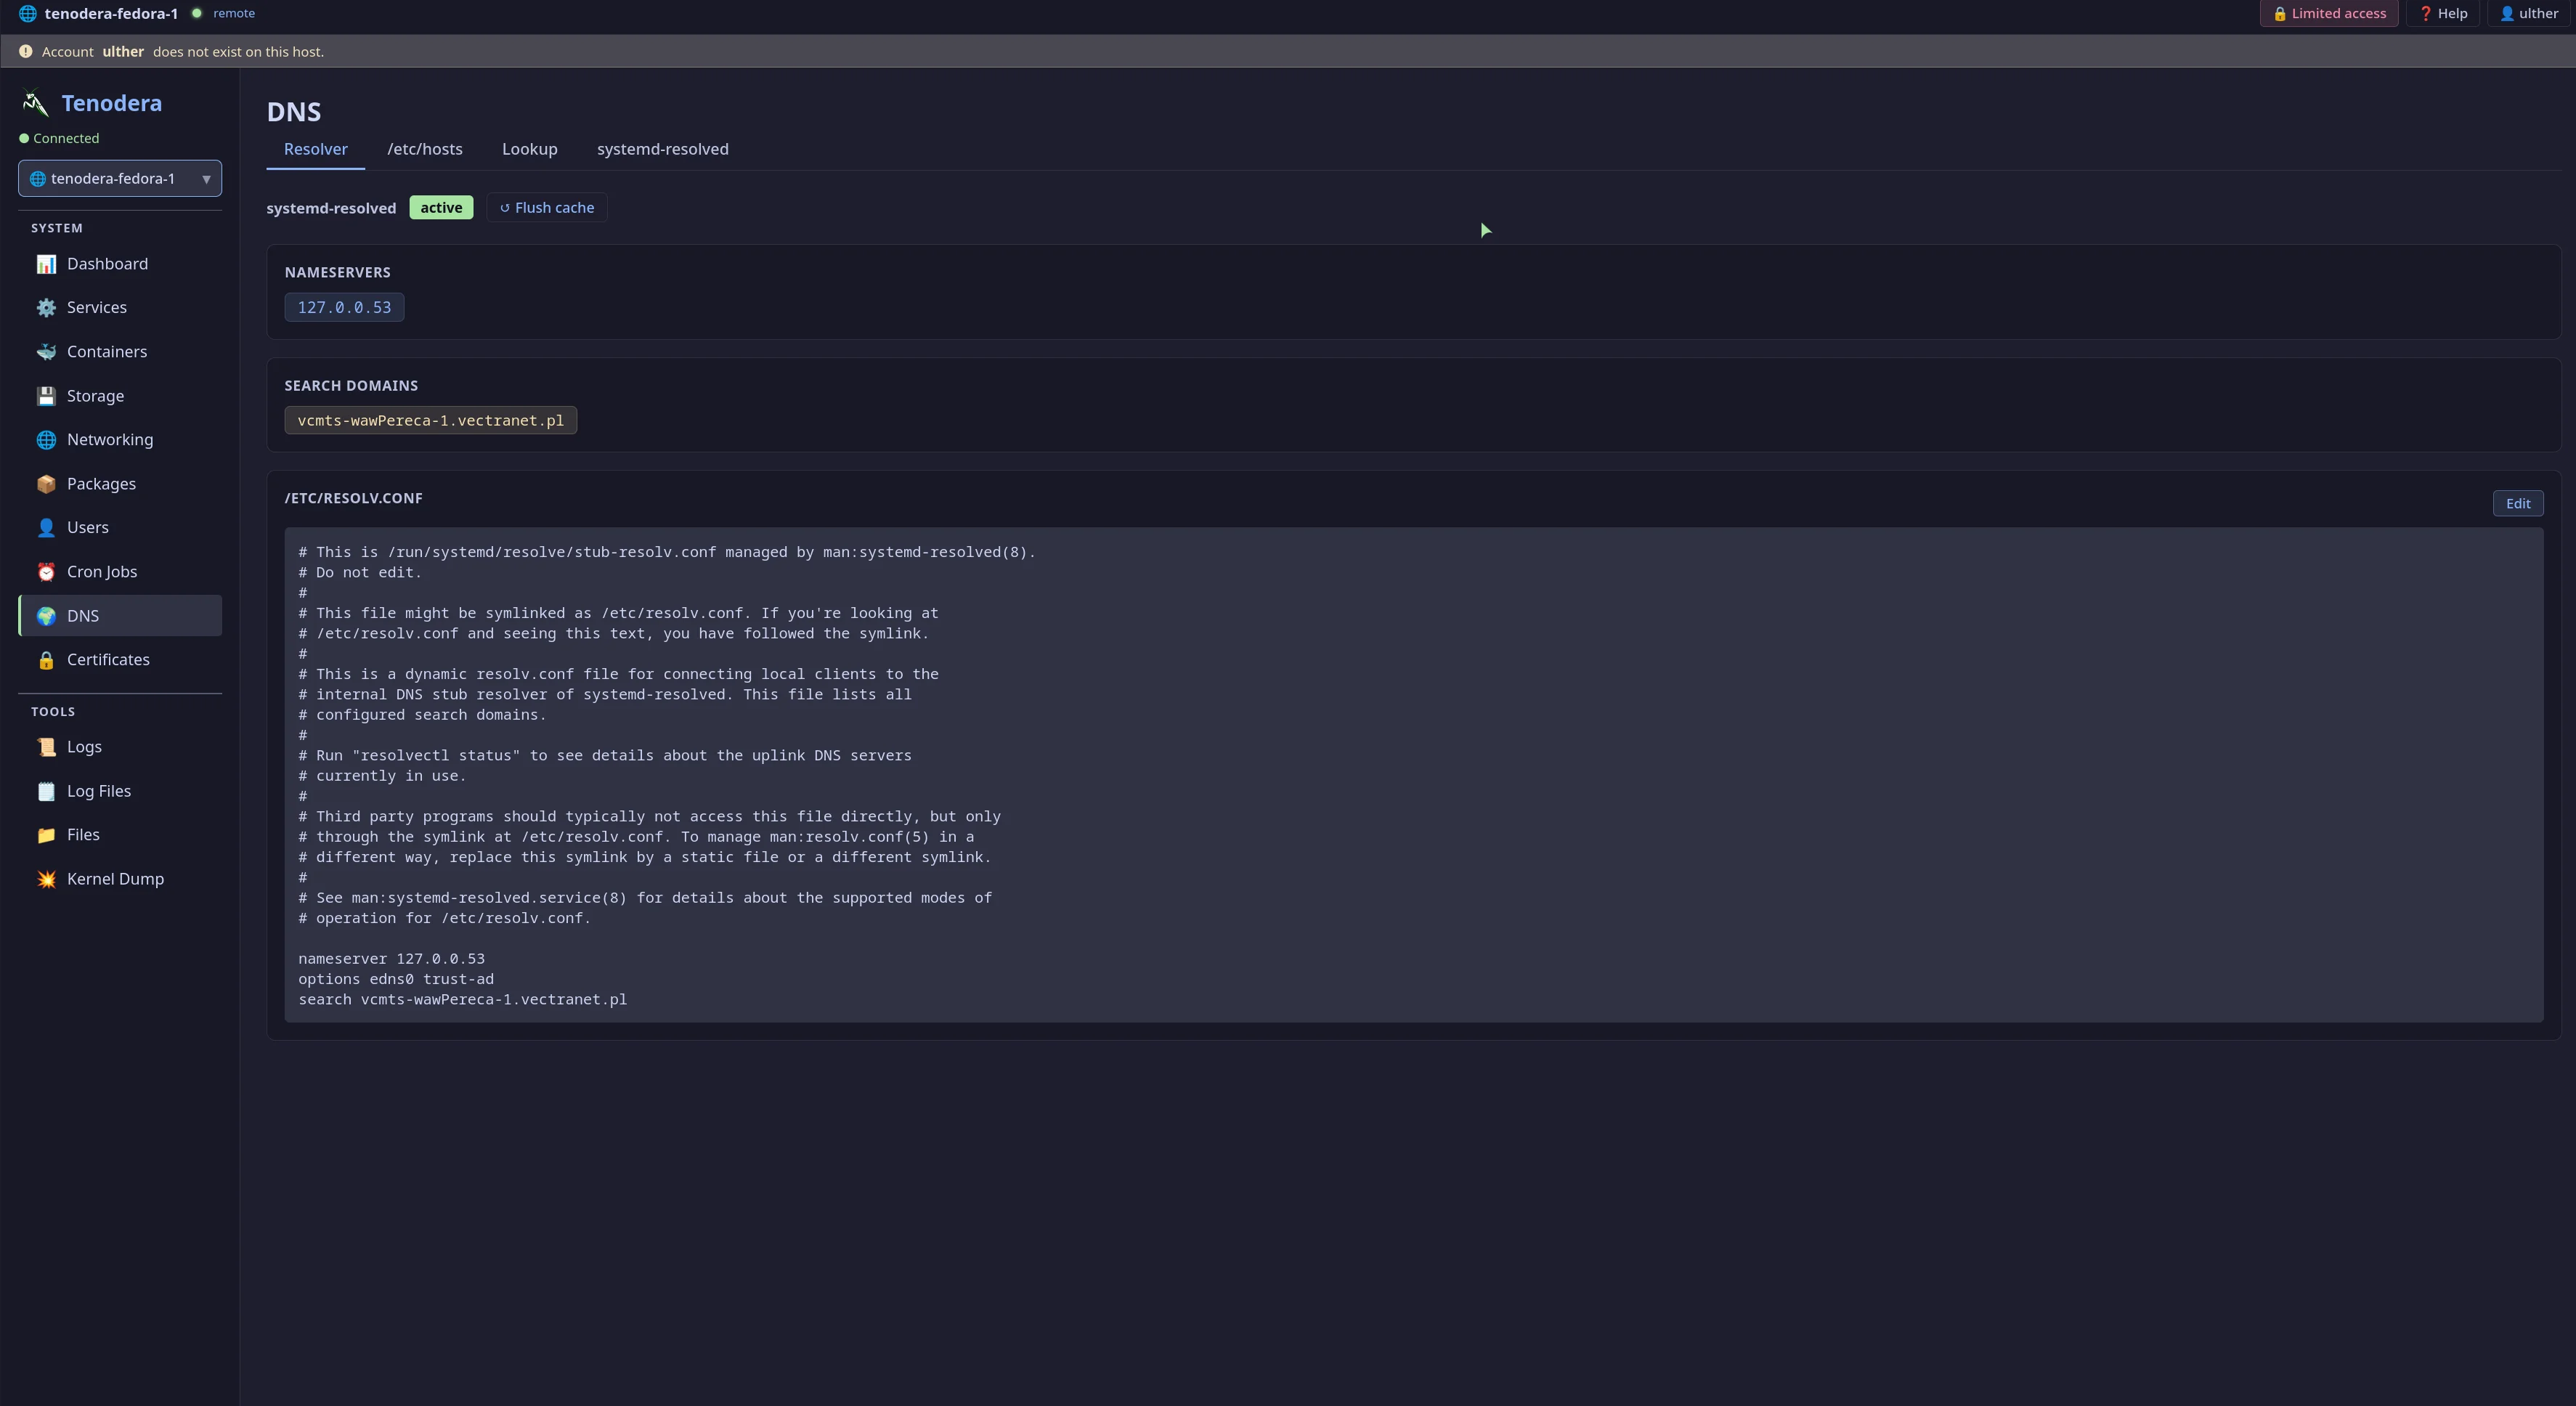
Task: Switch to the /etc/hosts tab
Action: coord(425,149)
